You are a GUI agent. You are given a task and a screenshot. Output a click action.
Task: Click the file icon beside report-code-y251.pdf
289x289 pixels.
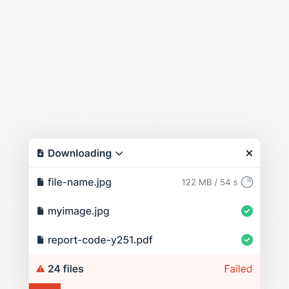[x=40, y=240]
